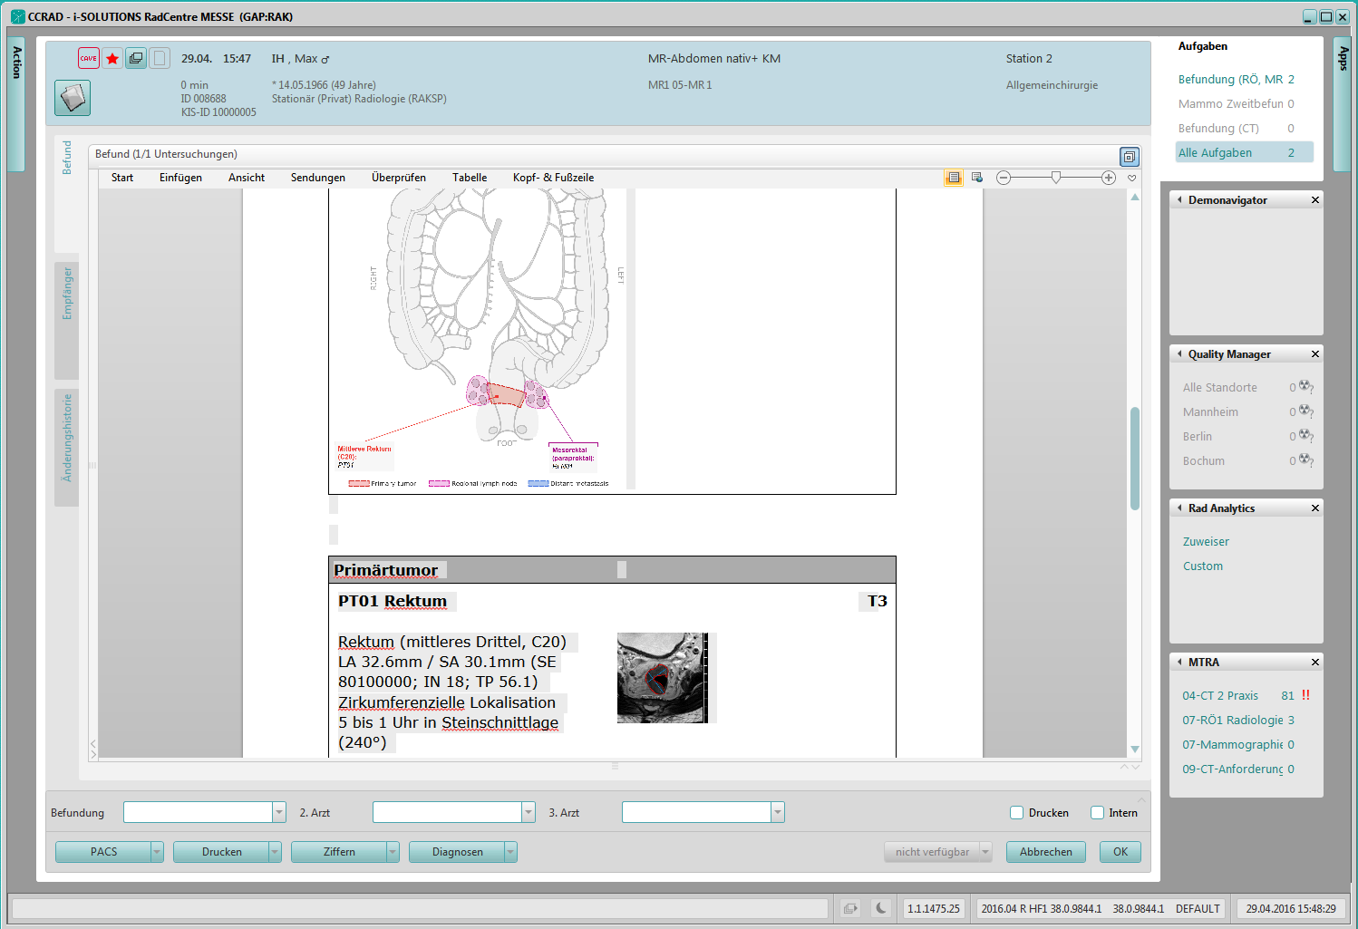The height and width of the screenshot is (929, 1358).
Task: Click the zoom out minus icon
Action: click(1004, 178)
